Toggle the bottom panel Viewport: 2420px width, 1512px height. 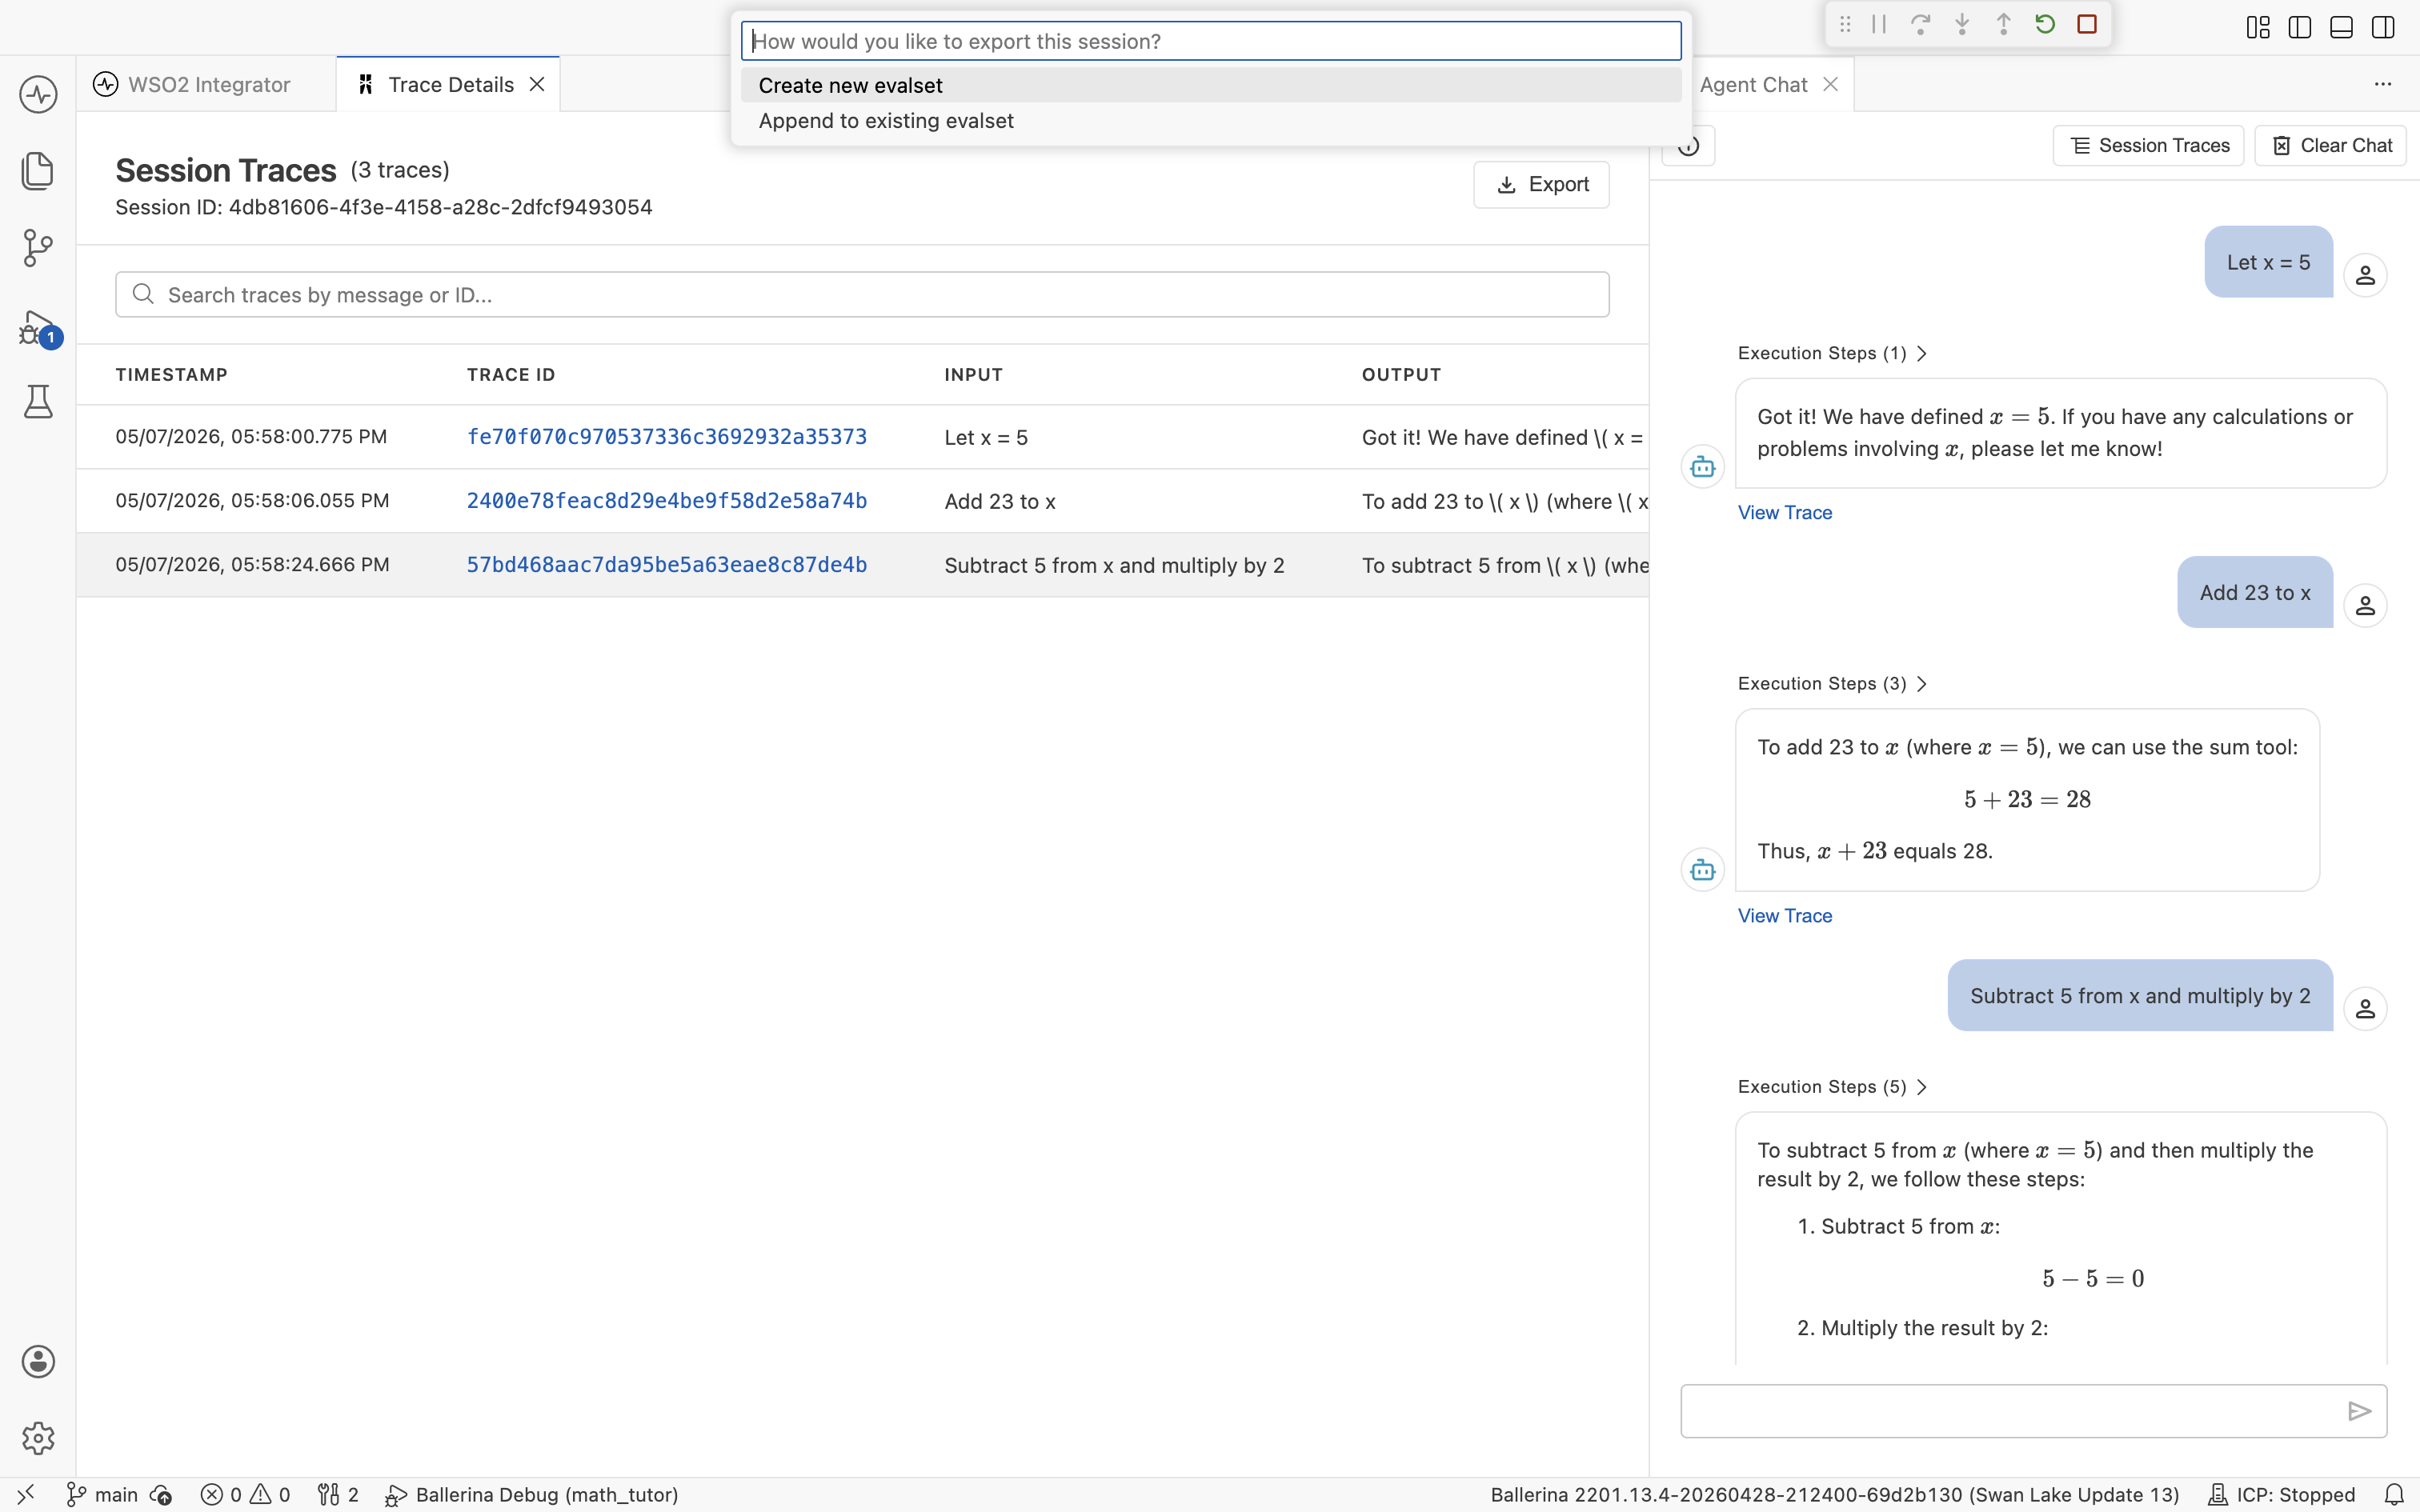(x=2341, y=27)
